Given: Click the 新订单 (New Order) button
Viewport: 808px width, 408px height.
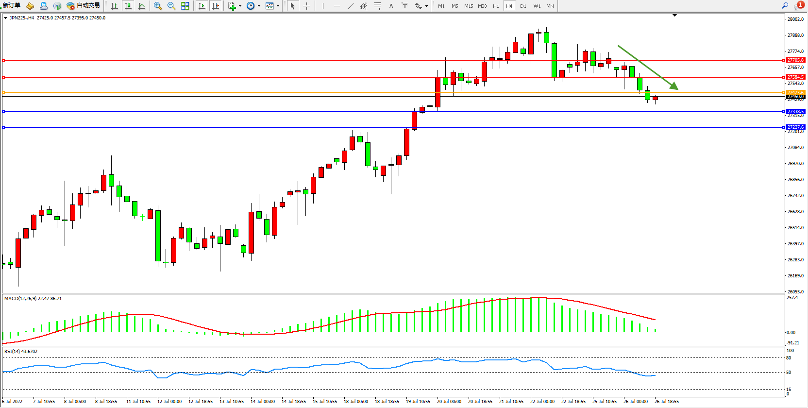Looking at the screenshot, I should (x=12, y=6).
